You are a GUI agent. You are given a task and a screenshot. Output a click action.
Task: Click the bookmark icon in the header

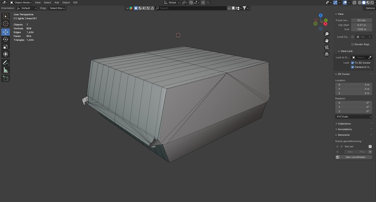point(233,8)
